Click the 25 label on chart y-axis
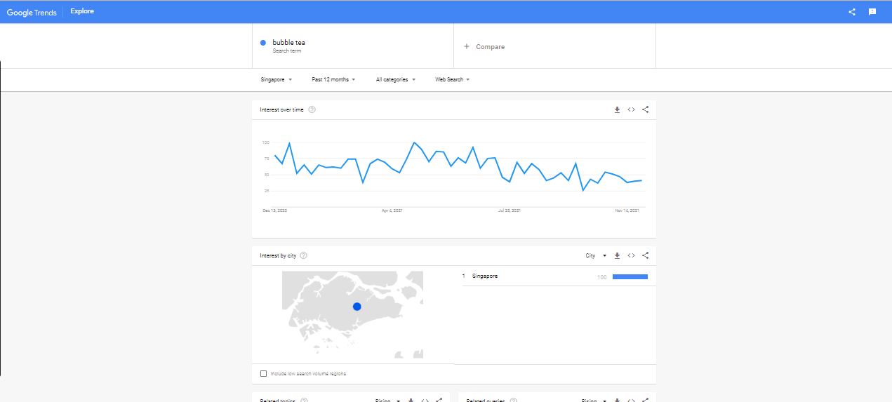This screenshot has width=892, height=402. point(267,191)
